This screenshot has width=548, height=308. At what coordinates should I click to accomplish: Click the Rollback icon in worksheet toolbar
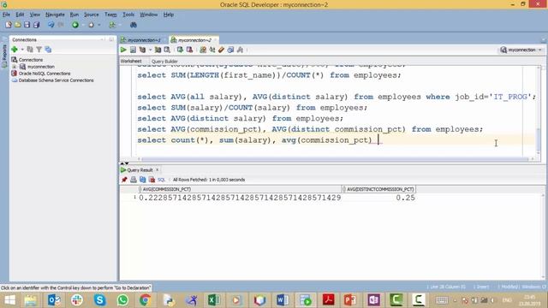(190, 50)
